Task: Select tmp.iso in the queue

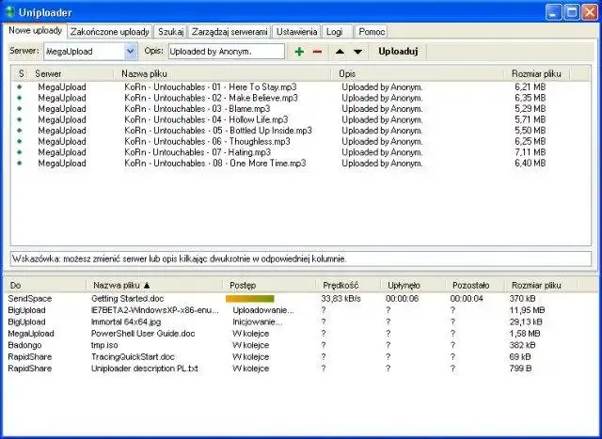Action: coord(104,345)
